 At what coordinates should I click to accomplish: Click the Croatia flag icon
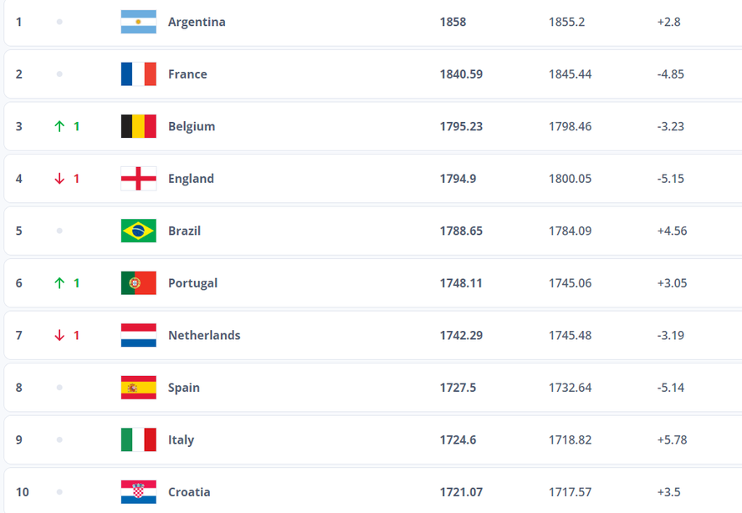click(138, 492)
